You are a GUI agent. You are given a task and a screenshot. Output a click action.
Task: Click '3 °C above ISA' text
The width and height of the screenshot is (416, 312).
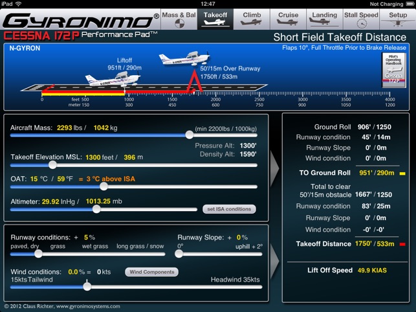click(111, 179)
